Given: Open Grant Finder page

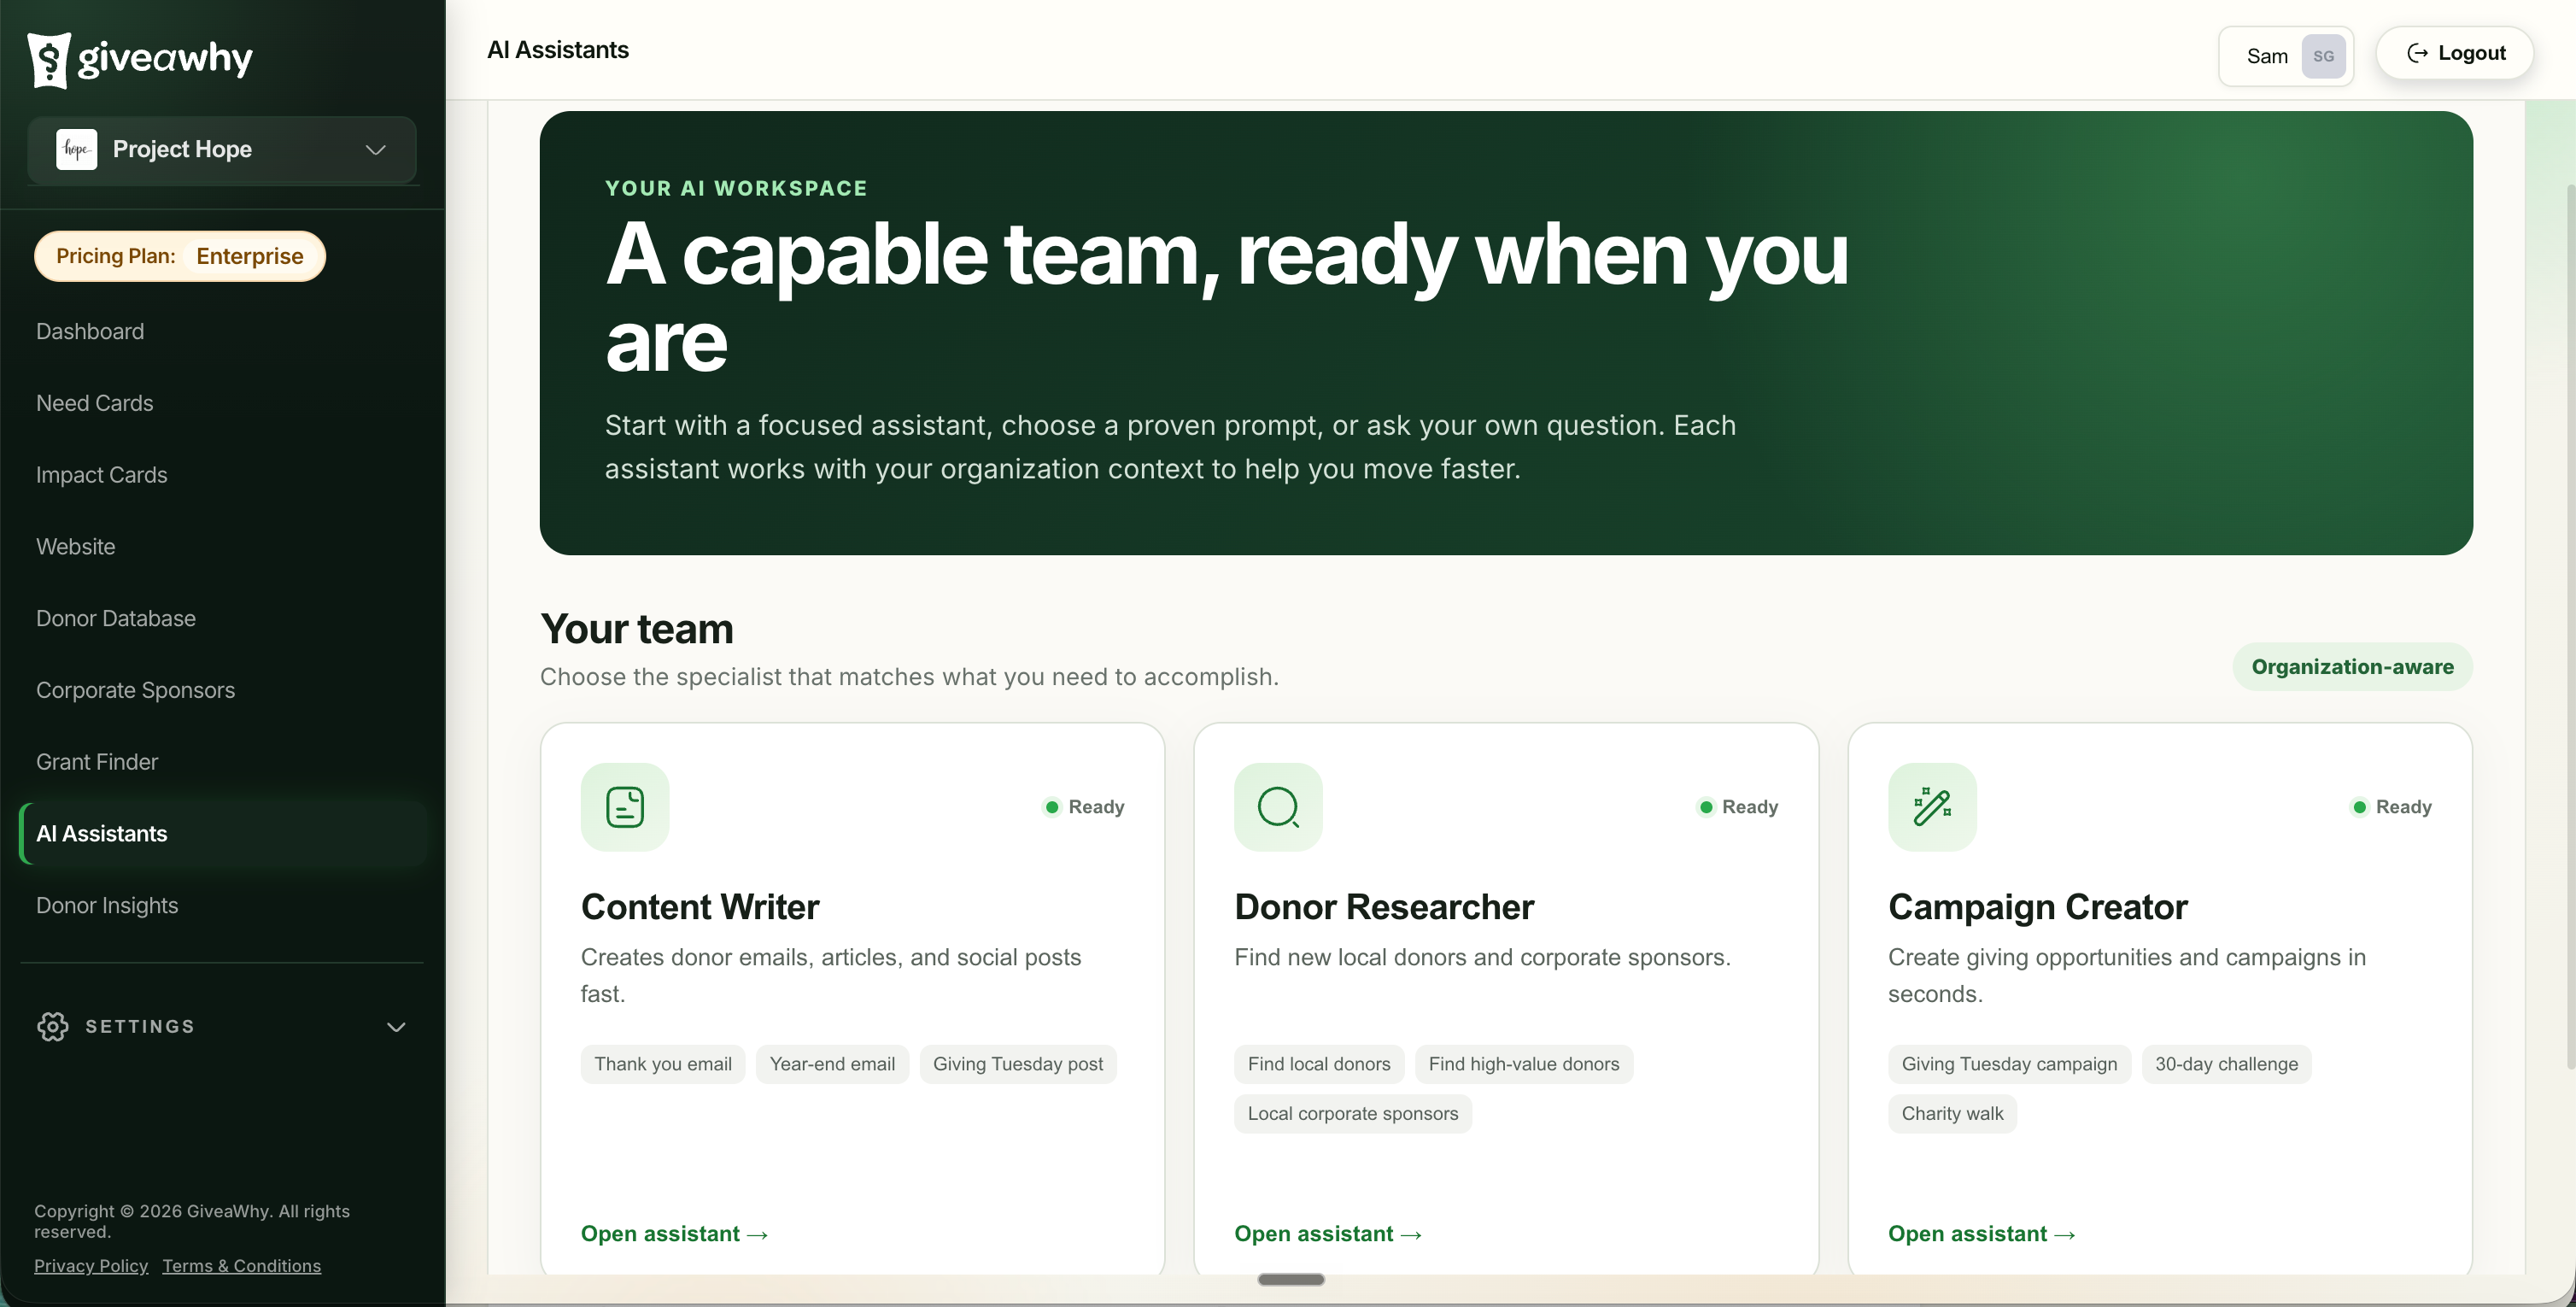Looking at the screenshot, I should point(97,762).
